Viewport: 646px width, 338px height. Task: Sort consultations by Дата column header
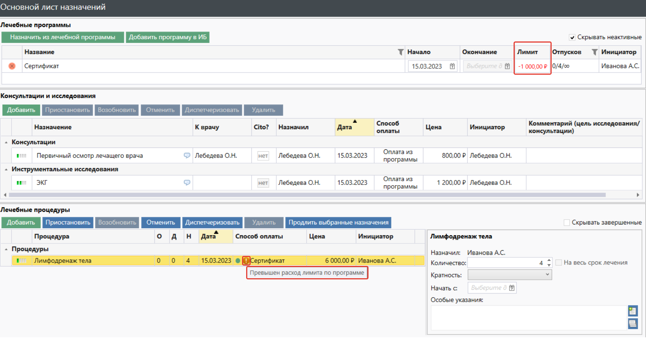tap(345, 127)
